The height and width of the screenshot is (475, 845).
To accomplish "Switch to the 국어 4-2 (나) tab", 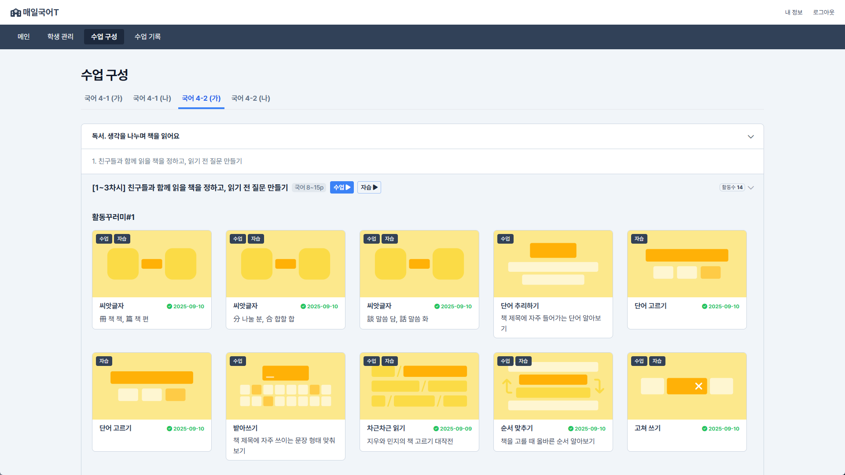I will (250, 99).
